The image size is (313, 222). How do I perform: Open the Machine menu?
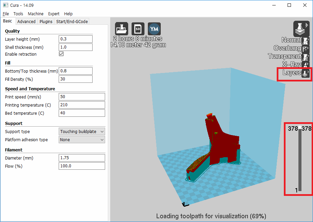coord(36,14)
